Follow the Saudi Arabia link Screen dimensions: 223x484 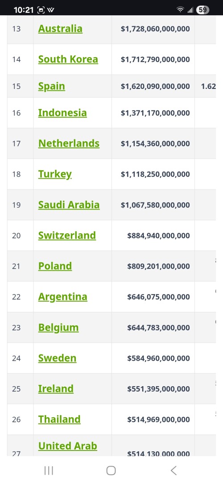click(69, 205)
